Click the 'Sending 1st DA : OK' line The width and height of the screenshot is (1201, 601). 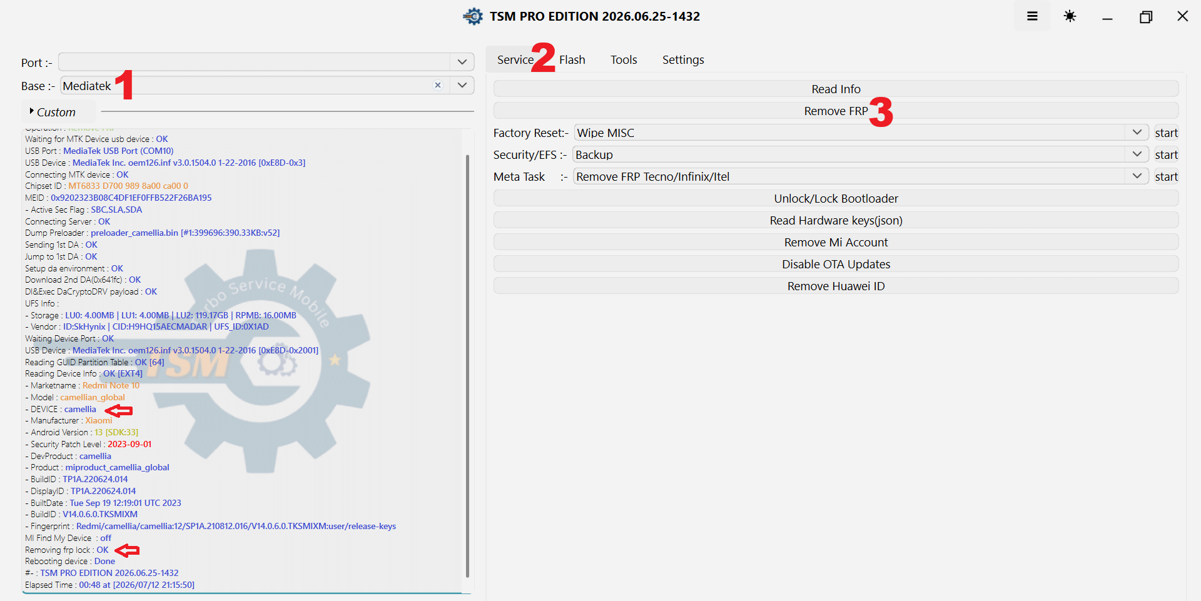click(61, 245)
